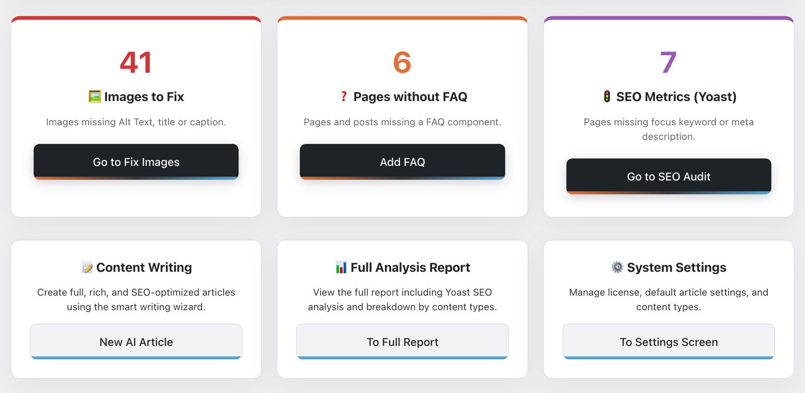Open the To Full Report button
Screen dimensions: 805x393
click(402, 342)
